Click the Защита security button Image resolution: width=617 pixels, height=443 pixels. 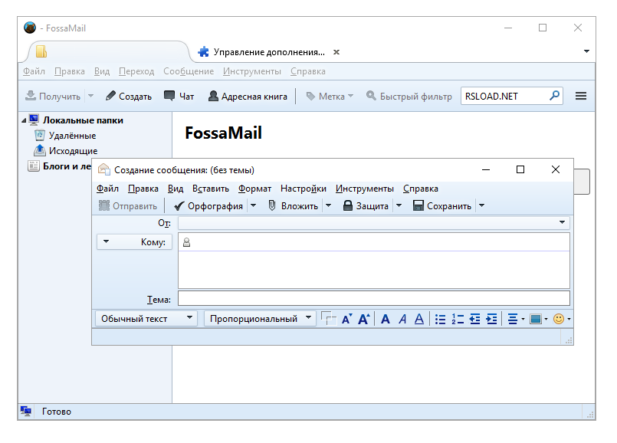(366, 205)
